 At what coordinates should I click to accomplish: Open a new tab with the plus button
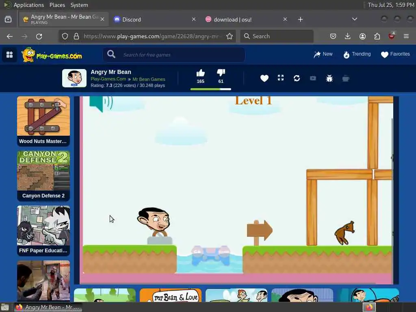coord(300,19)
